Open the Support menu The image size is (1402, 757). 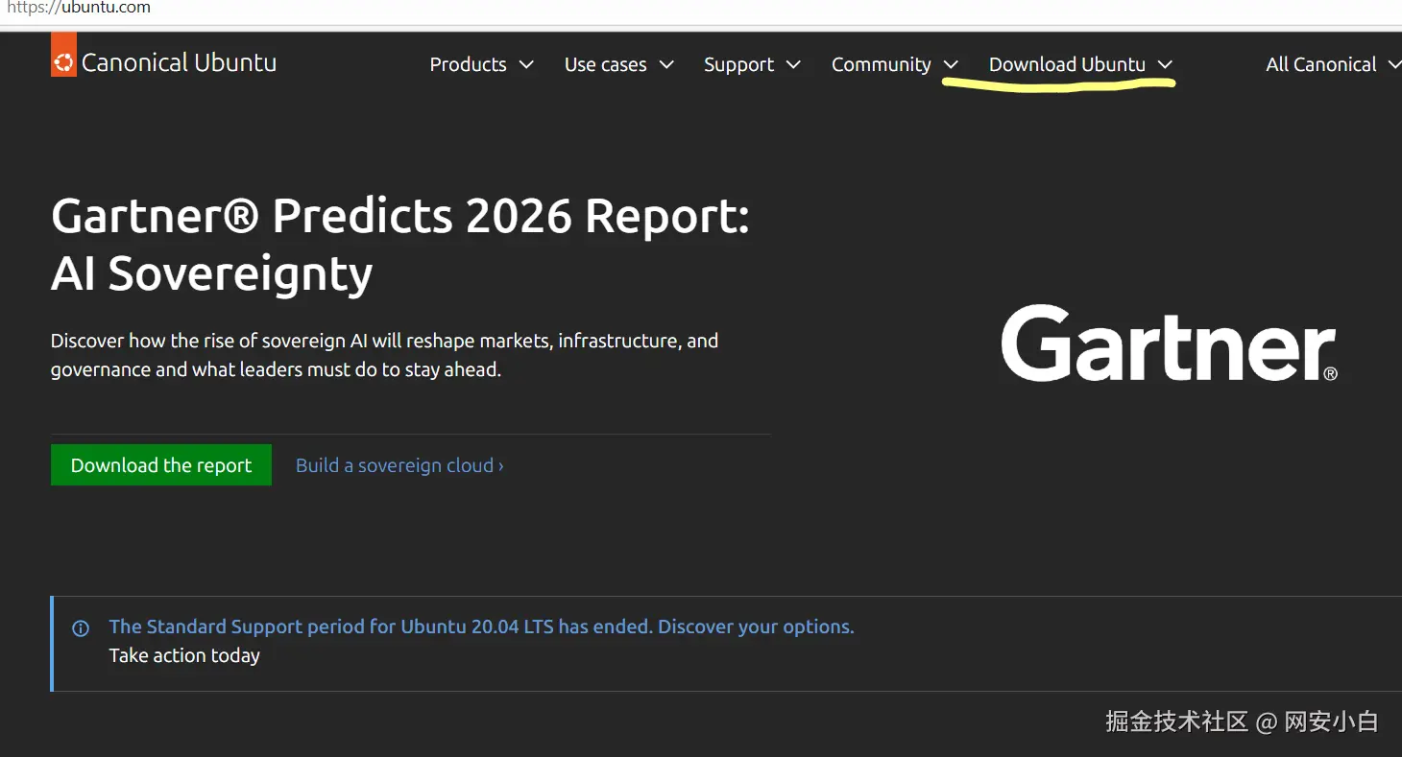click(752, 64)
